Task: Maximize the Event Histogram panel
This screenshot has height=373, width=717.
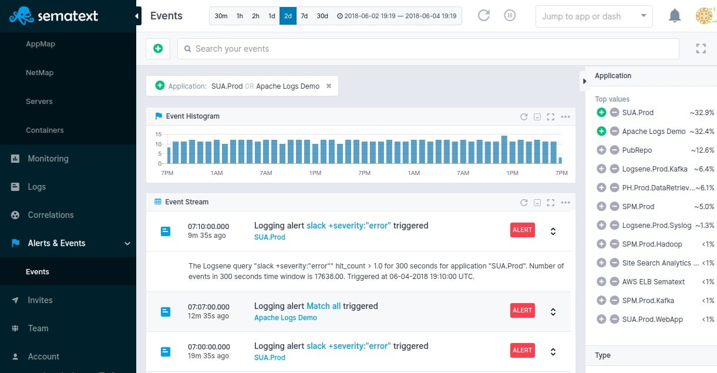Action: click(550, 117)
